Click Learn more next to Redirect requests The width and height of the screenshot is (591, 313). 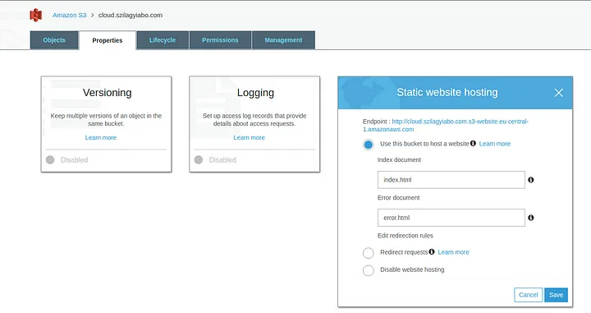(x=453, y=252)
